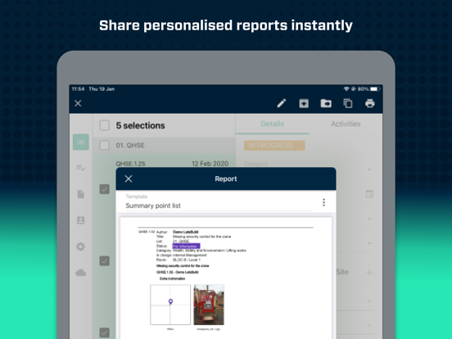The height and width of the screenshot is (339, 452).
Task: Click the red crane photo thumbnail
Action: pos(209,305)
